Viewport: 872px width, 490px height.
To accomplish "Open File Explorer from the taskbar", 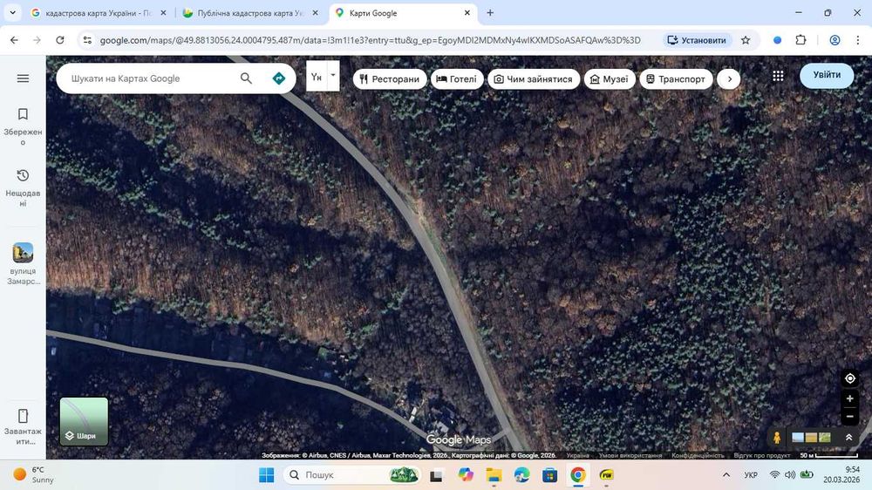I will (494, 475).
